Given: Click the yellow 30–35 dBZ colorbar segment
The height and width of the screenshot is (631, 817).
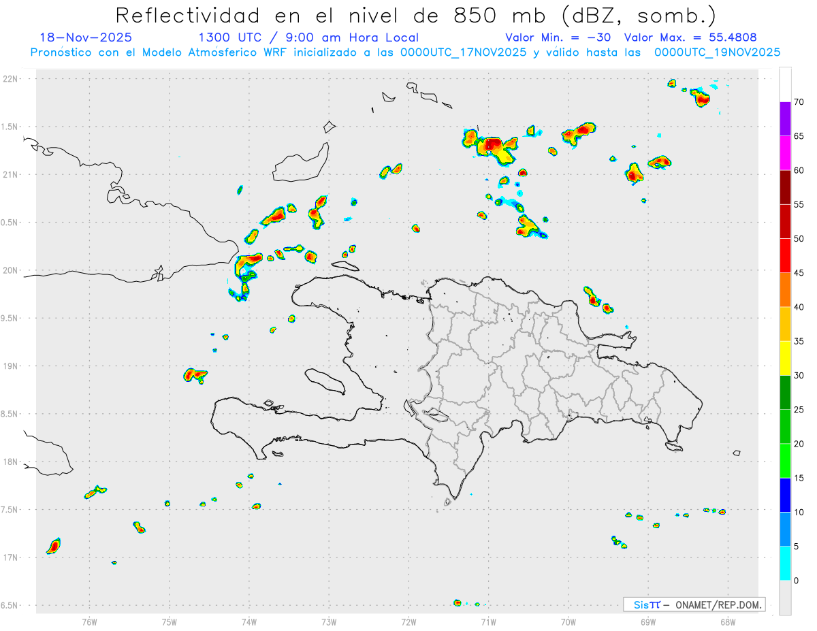Looking at the screenshot, I should coord(785,359).
